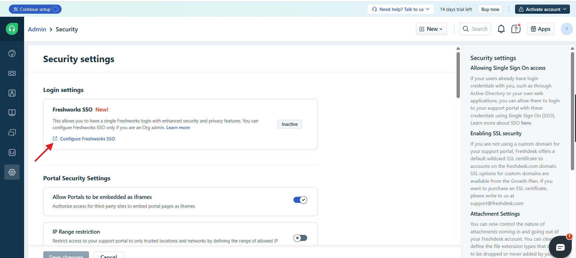This screenshot has height=258, width=576.
Task: Click the SSO 'here' link in help panel
Action: tap(526, 123)
